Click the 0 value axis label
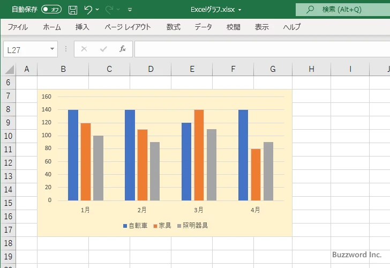The width and height of the screenshot is (390, 268). click(x=50, y=200)
